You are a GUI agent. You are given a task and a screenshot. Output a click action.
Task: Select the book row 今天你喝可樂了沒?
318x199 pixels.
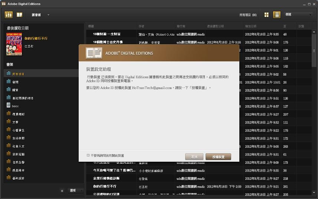199,170
